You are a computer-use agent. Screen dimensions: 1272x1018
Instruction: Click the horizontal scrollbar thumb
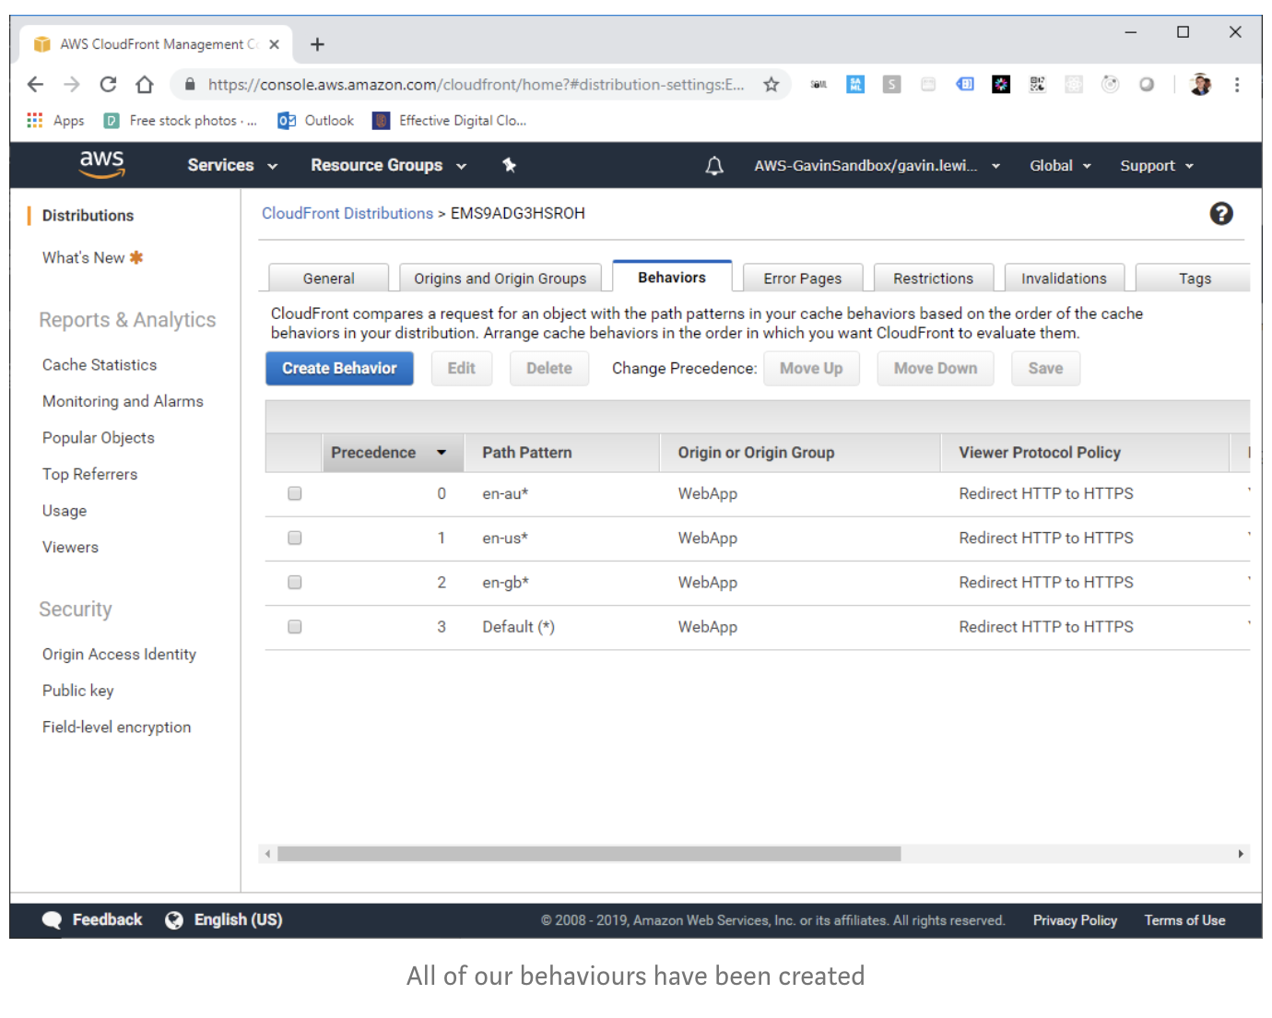pyautogui.click(x=589, y=854)
